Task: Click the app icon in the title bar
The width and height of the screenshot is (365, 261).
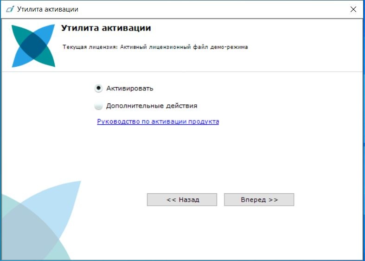Action: coord(10,9)
